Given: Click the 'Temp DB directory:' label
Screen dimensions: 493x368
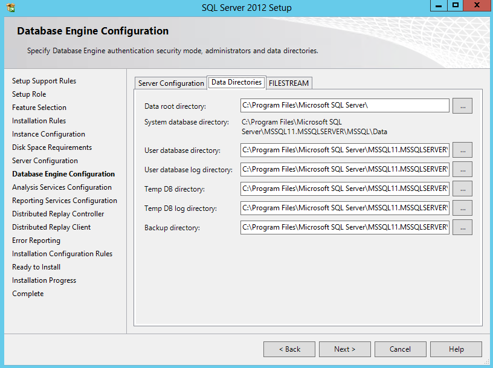Looking at the screenshot, I should pos(175,189).
